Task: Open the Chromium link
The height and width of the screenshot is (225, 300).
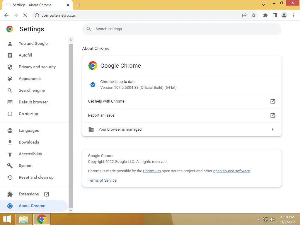Action: click(x=152, y=171)
